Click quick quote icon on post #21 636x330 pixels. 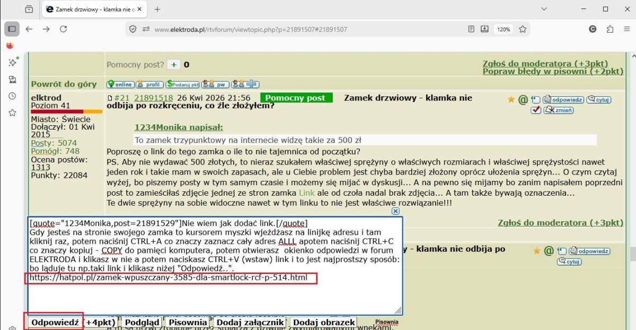coord(535,99)
